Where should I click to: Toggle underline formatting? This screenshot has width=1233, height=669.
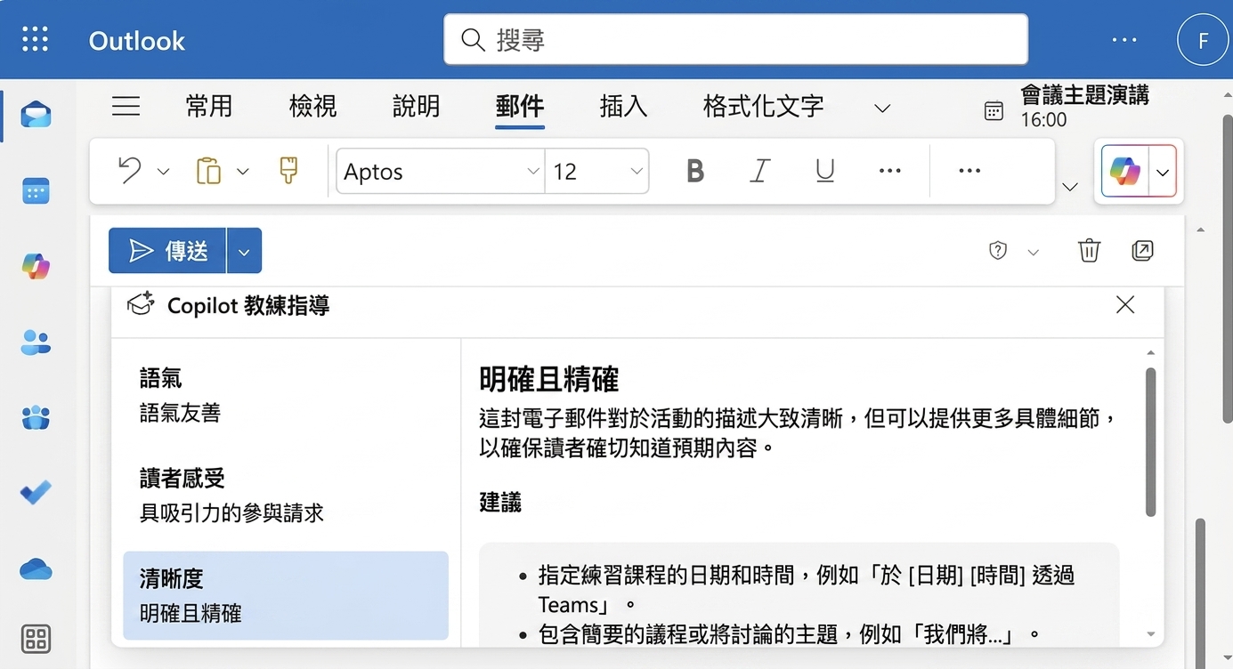click(x=824, y=171)
